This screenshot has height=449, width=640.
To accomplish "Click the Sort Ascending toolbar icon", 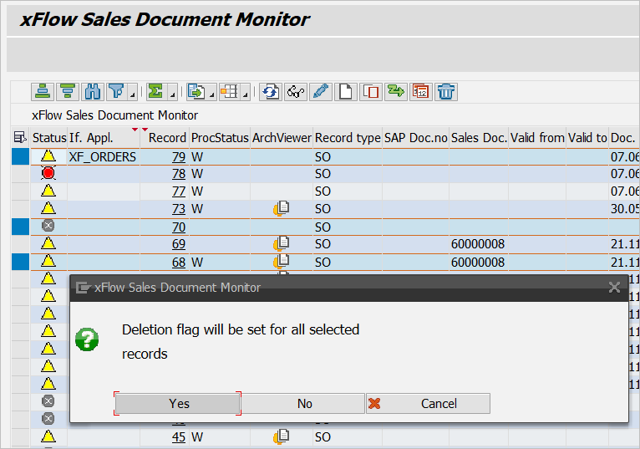I will (x=43, y=92).
